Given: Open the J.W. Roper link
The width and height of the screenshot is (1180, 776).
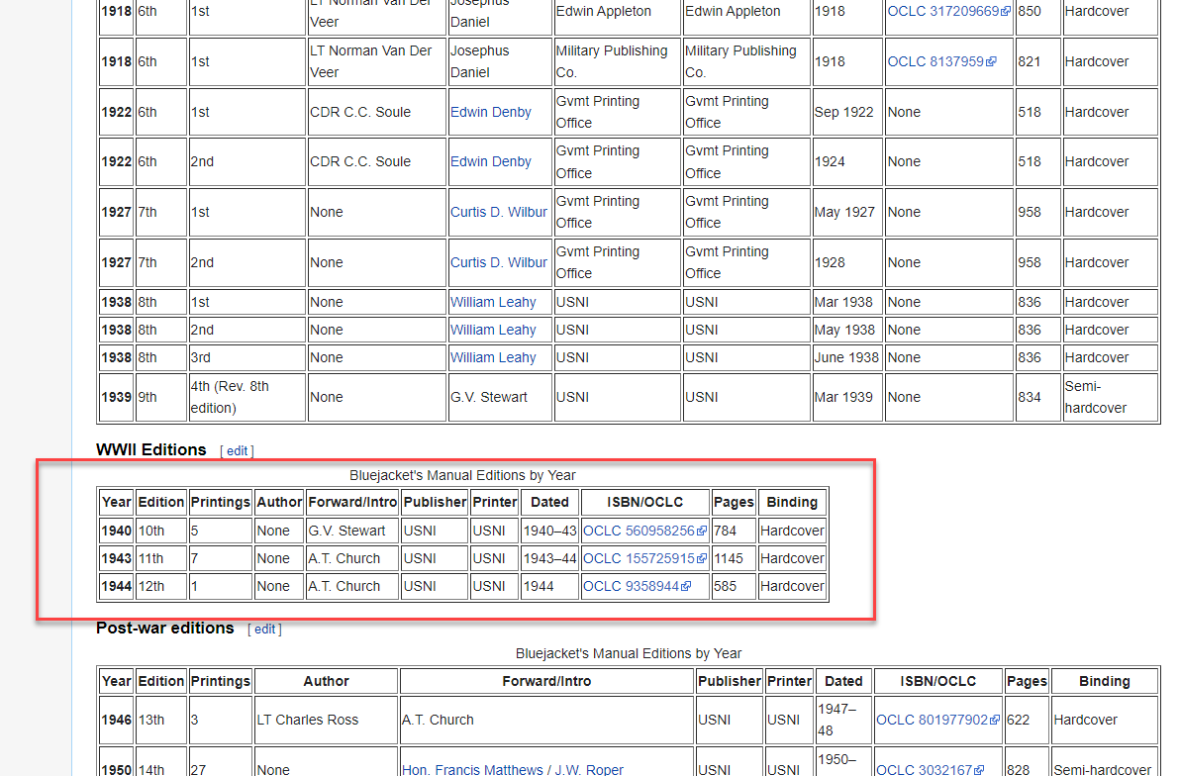Looking at the screenshot, I should coord(589,769).
